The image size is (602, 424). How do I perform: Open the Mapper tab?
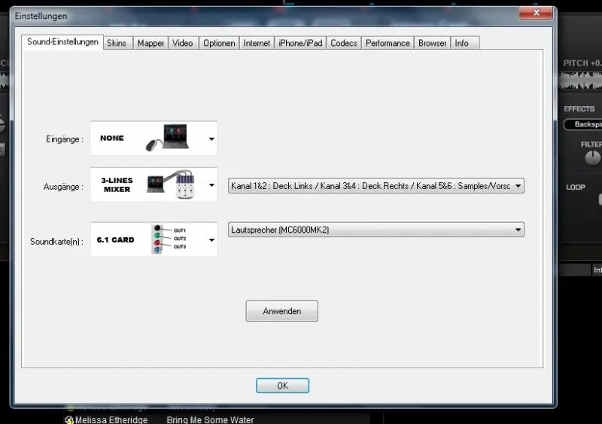(x=150, y=43)
